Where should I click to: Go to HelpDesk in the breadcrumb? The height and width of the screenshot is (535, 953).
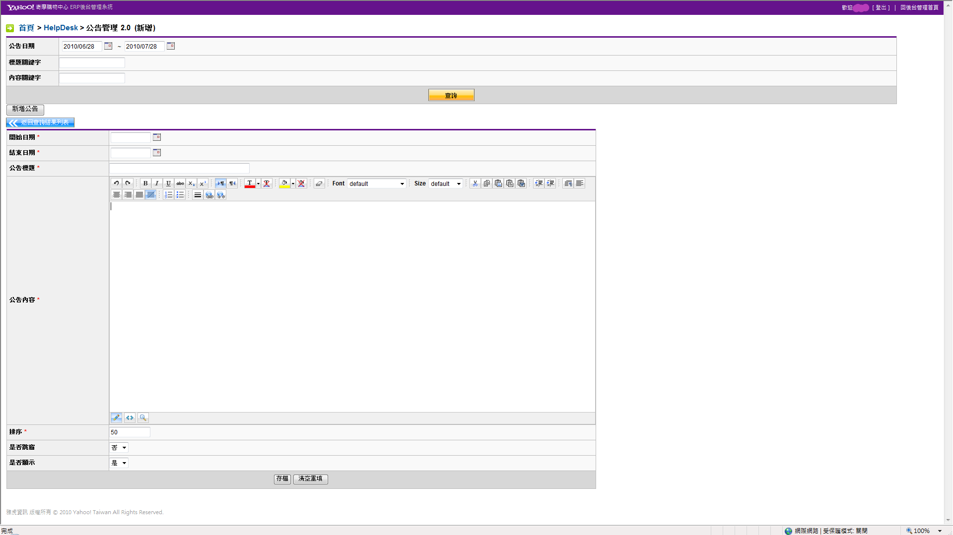pos(61,28)
